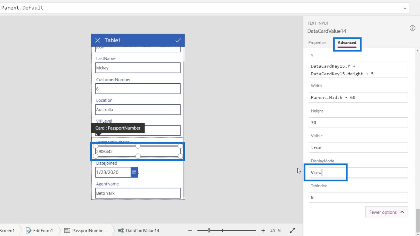
Task: Click the X cancel icon in Table1 header
Action: (x=97, y=40)
